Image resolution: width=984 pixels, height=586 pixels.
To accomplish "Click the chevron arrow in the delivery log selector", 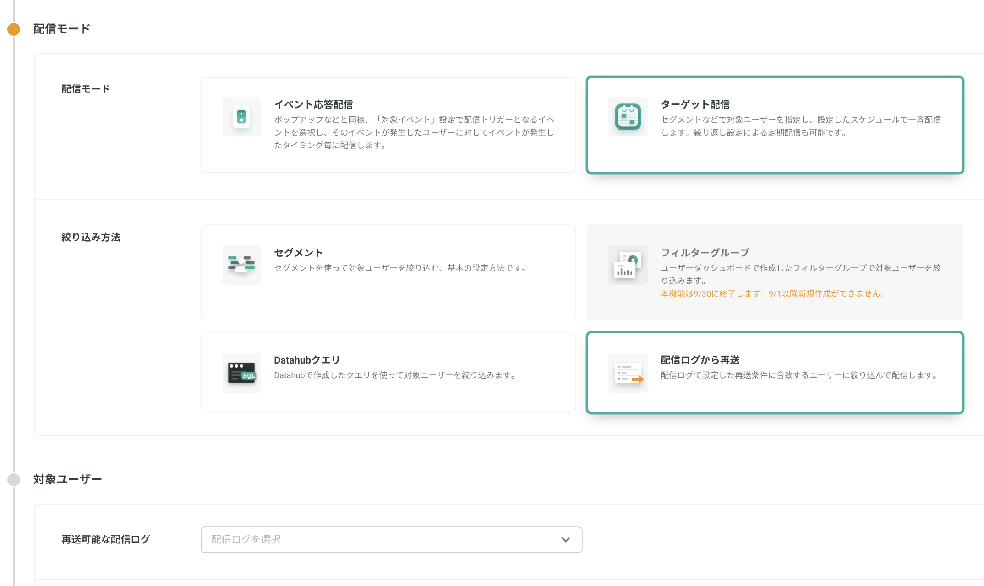I will (x=566, y=540).
